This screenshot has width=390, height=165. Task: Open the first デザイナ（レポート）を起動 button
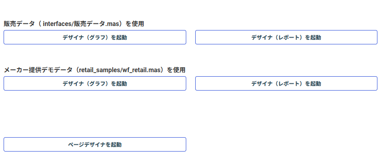[x=286, y=37]
